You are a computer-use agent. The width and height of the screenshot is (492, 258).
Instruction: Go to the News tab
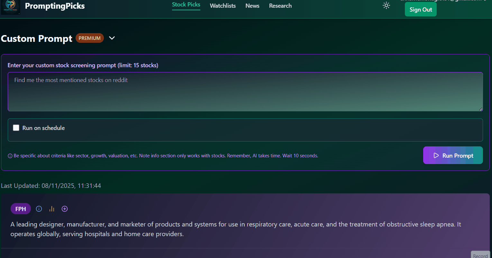click(252, 6)
